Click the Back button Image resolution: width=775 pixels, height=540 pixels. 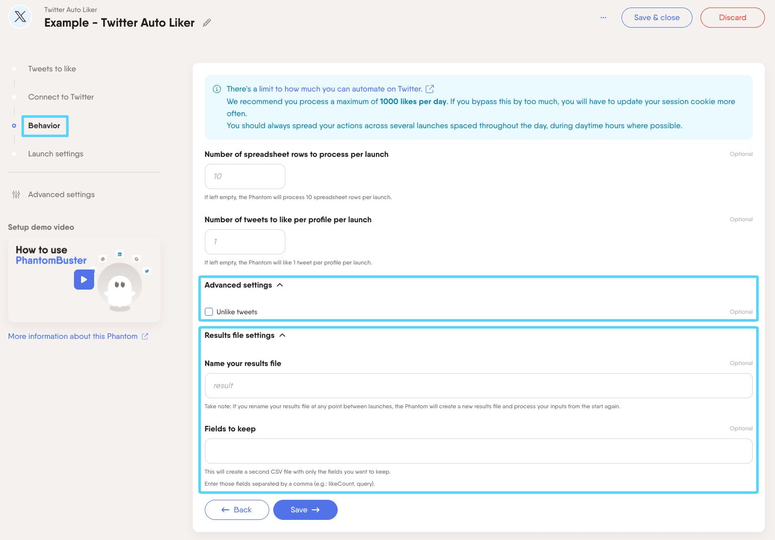click(x=237, y=510)
